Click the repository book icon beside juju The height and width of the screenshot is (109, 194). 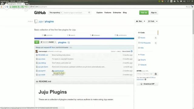point(36,21)
